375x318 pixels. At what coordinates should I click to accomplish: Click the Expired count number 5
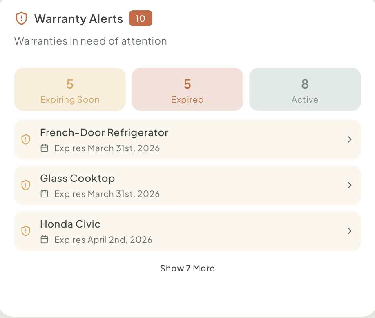[x=187, y=84]
